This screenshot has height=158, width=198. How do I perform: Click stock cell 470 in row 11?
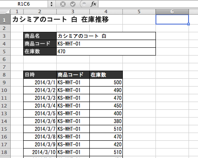pos(106,98)
